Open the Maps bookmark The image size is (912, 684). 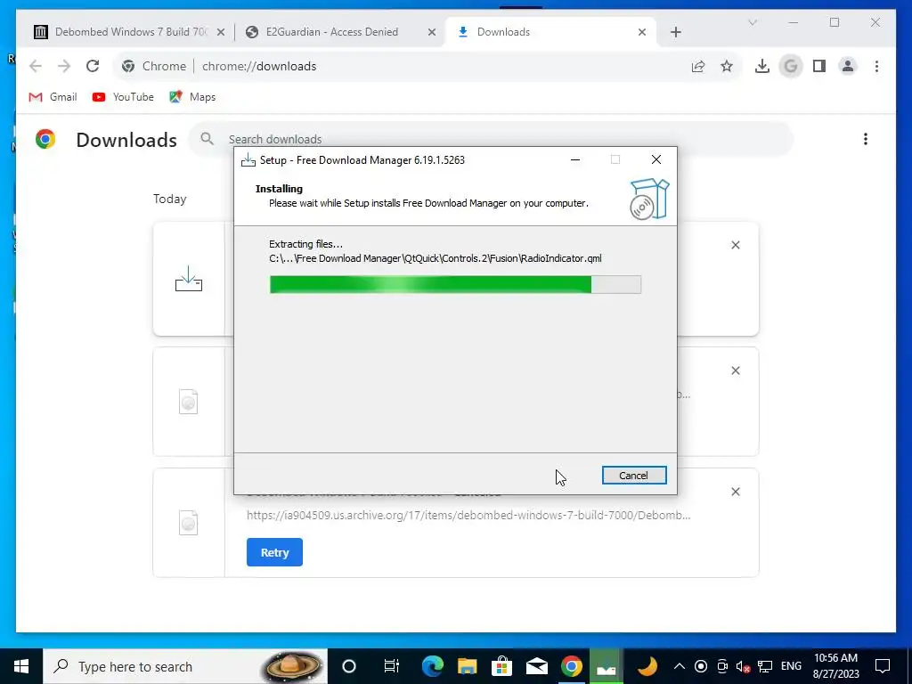click(x=192, y=97)
